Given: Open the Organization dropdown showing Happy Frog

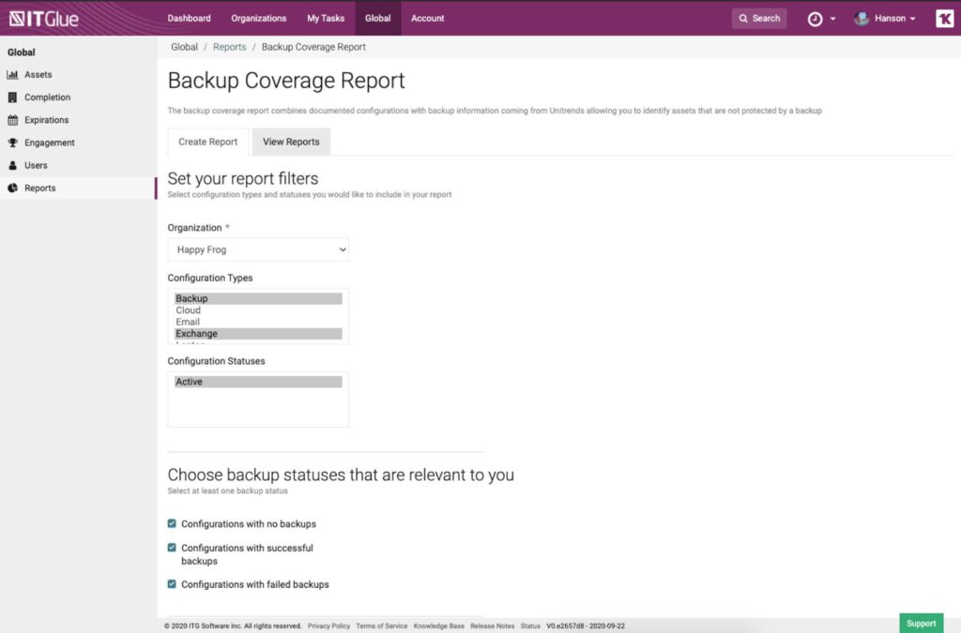Looking at the screenshot, I should (x=258, y=249).
